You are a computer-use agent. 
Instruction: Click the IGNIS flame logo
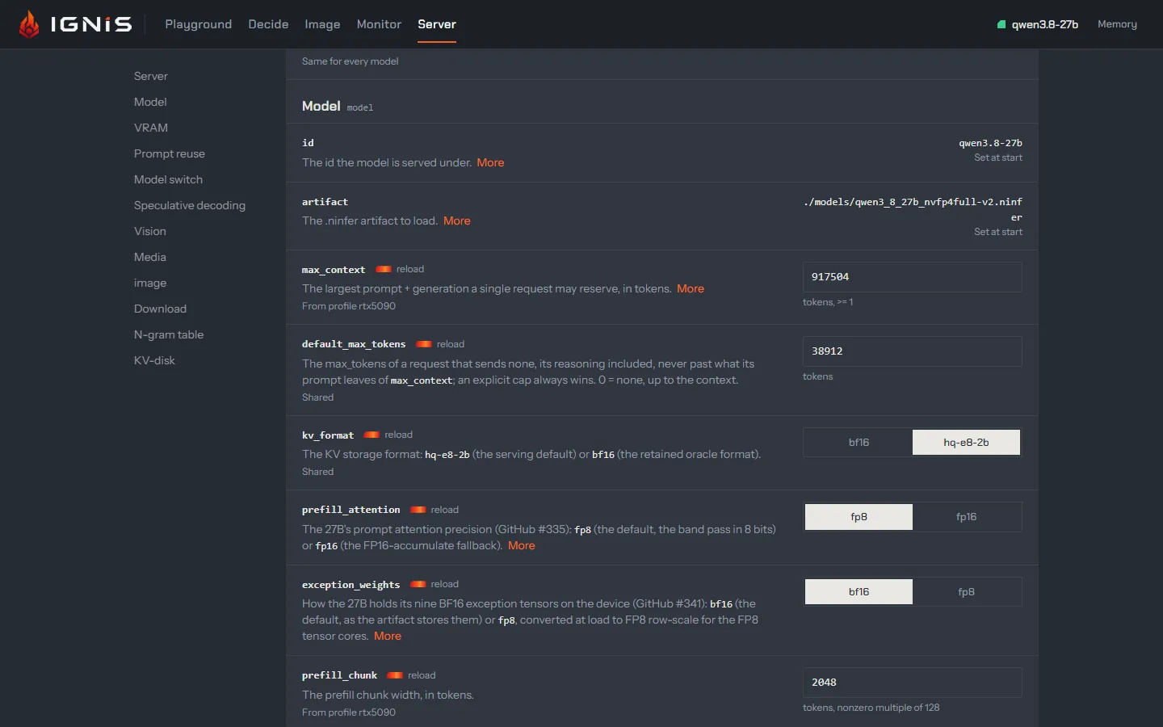click(x=30, y=24)
